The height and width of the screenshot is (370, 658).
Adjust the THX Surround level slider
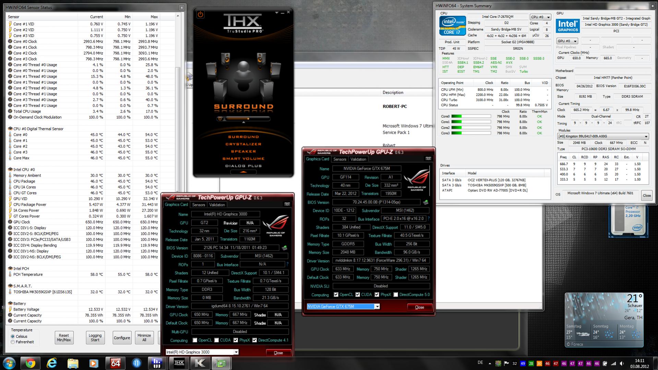click(x=248, y=119)
